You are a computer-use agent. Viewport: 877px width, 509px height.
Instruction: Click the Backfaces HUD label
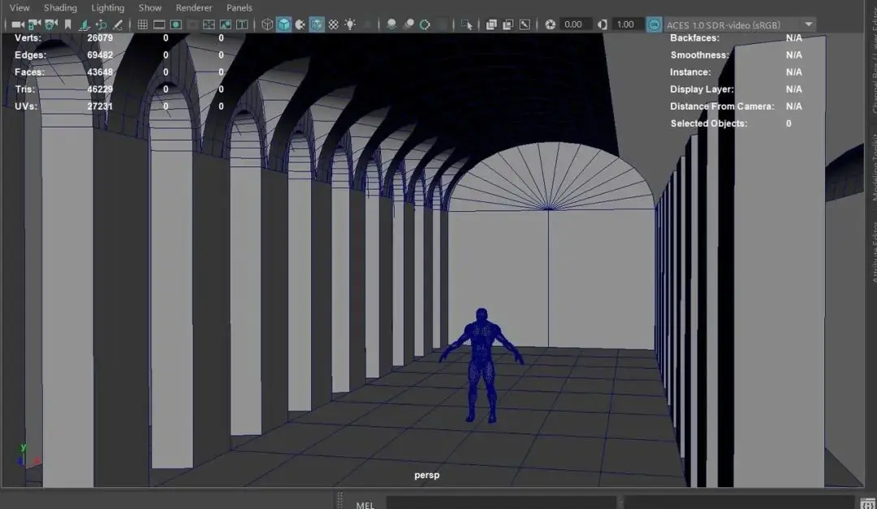[694, 38]
